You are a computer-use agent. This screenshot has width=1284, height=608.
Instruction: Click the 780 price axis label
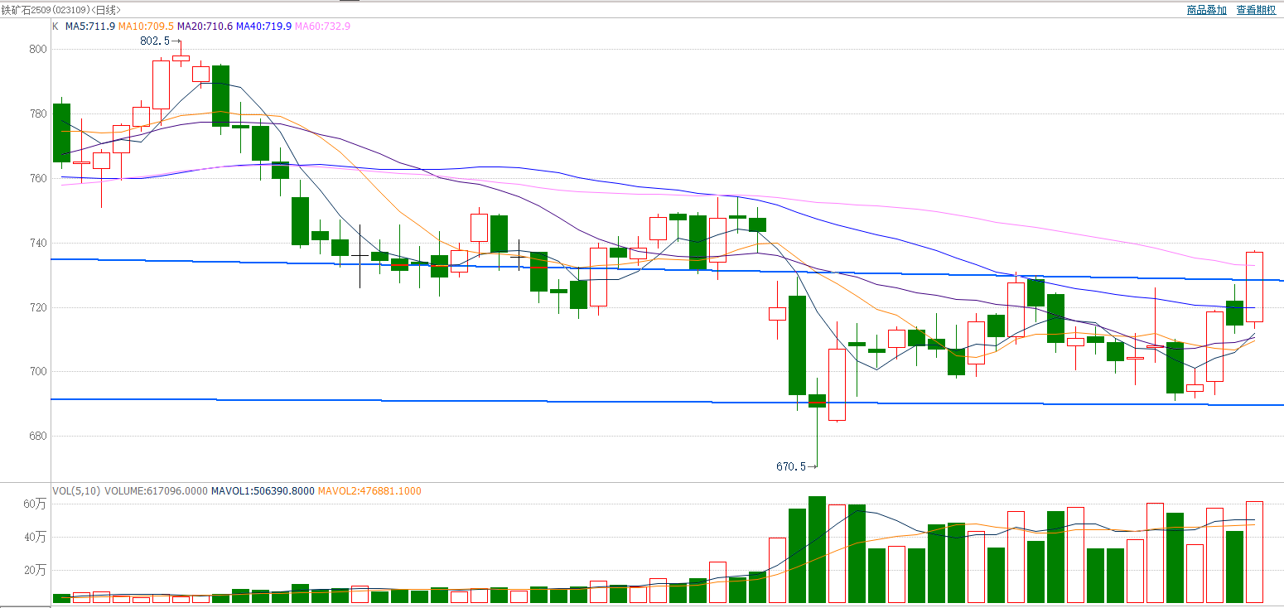(38, 114)
